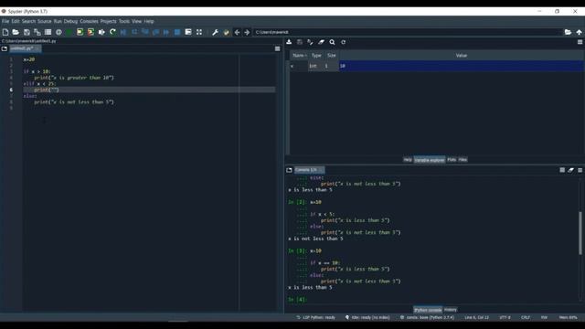Viewport: 585px width, 329px height.
Task: Run cell and advance icon
Action: (90, 33)
